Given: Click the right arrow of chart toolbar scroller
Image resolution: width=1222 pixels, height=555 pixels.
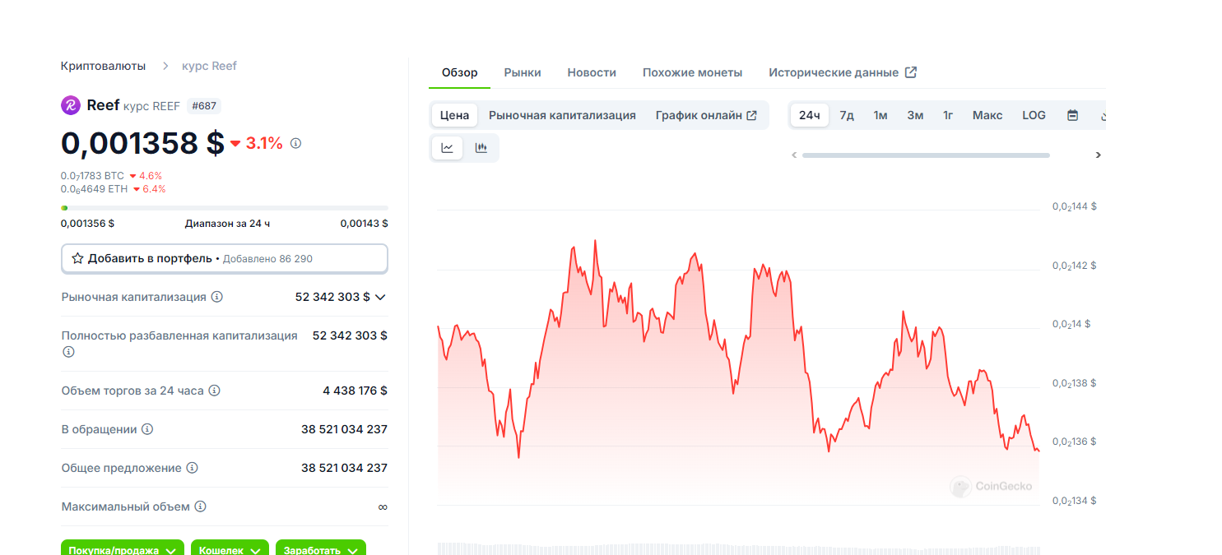Looking at the screenshot, I should click(1098, 155).
